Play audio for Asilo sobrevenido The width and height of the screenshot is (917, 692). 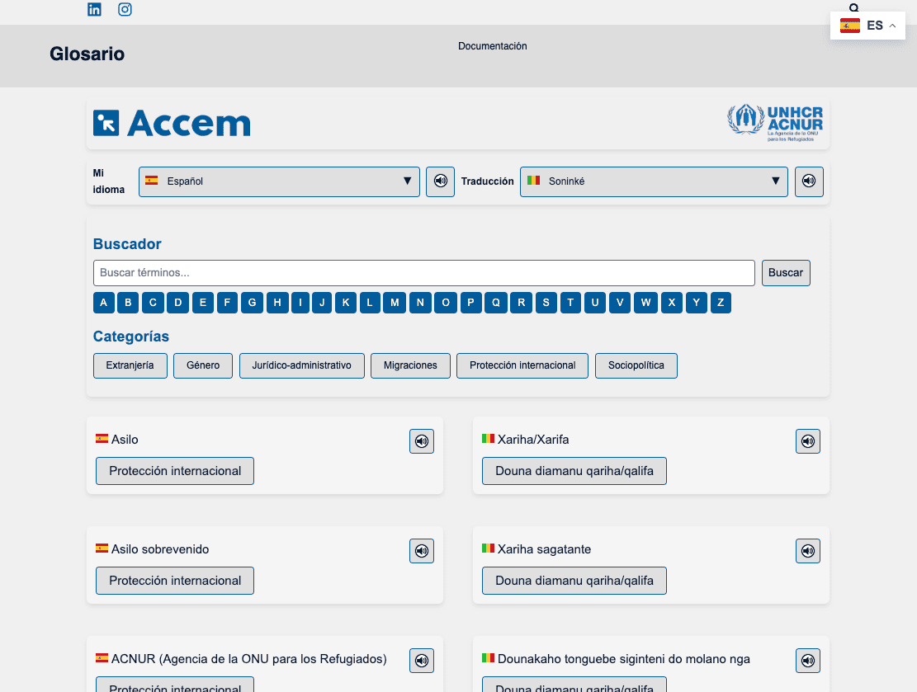point(422,551)
